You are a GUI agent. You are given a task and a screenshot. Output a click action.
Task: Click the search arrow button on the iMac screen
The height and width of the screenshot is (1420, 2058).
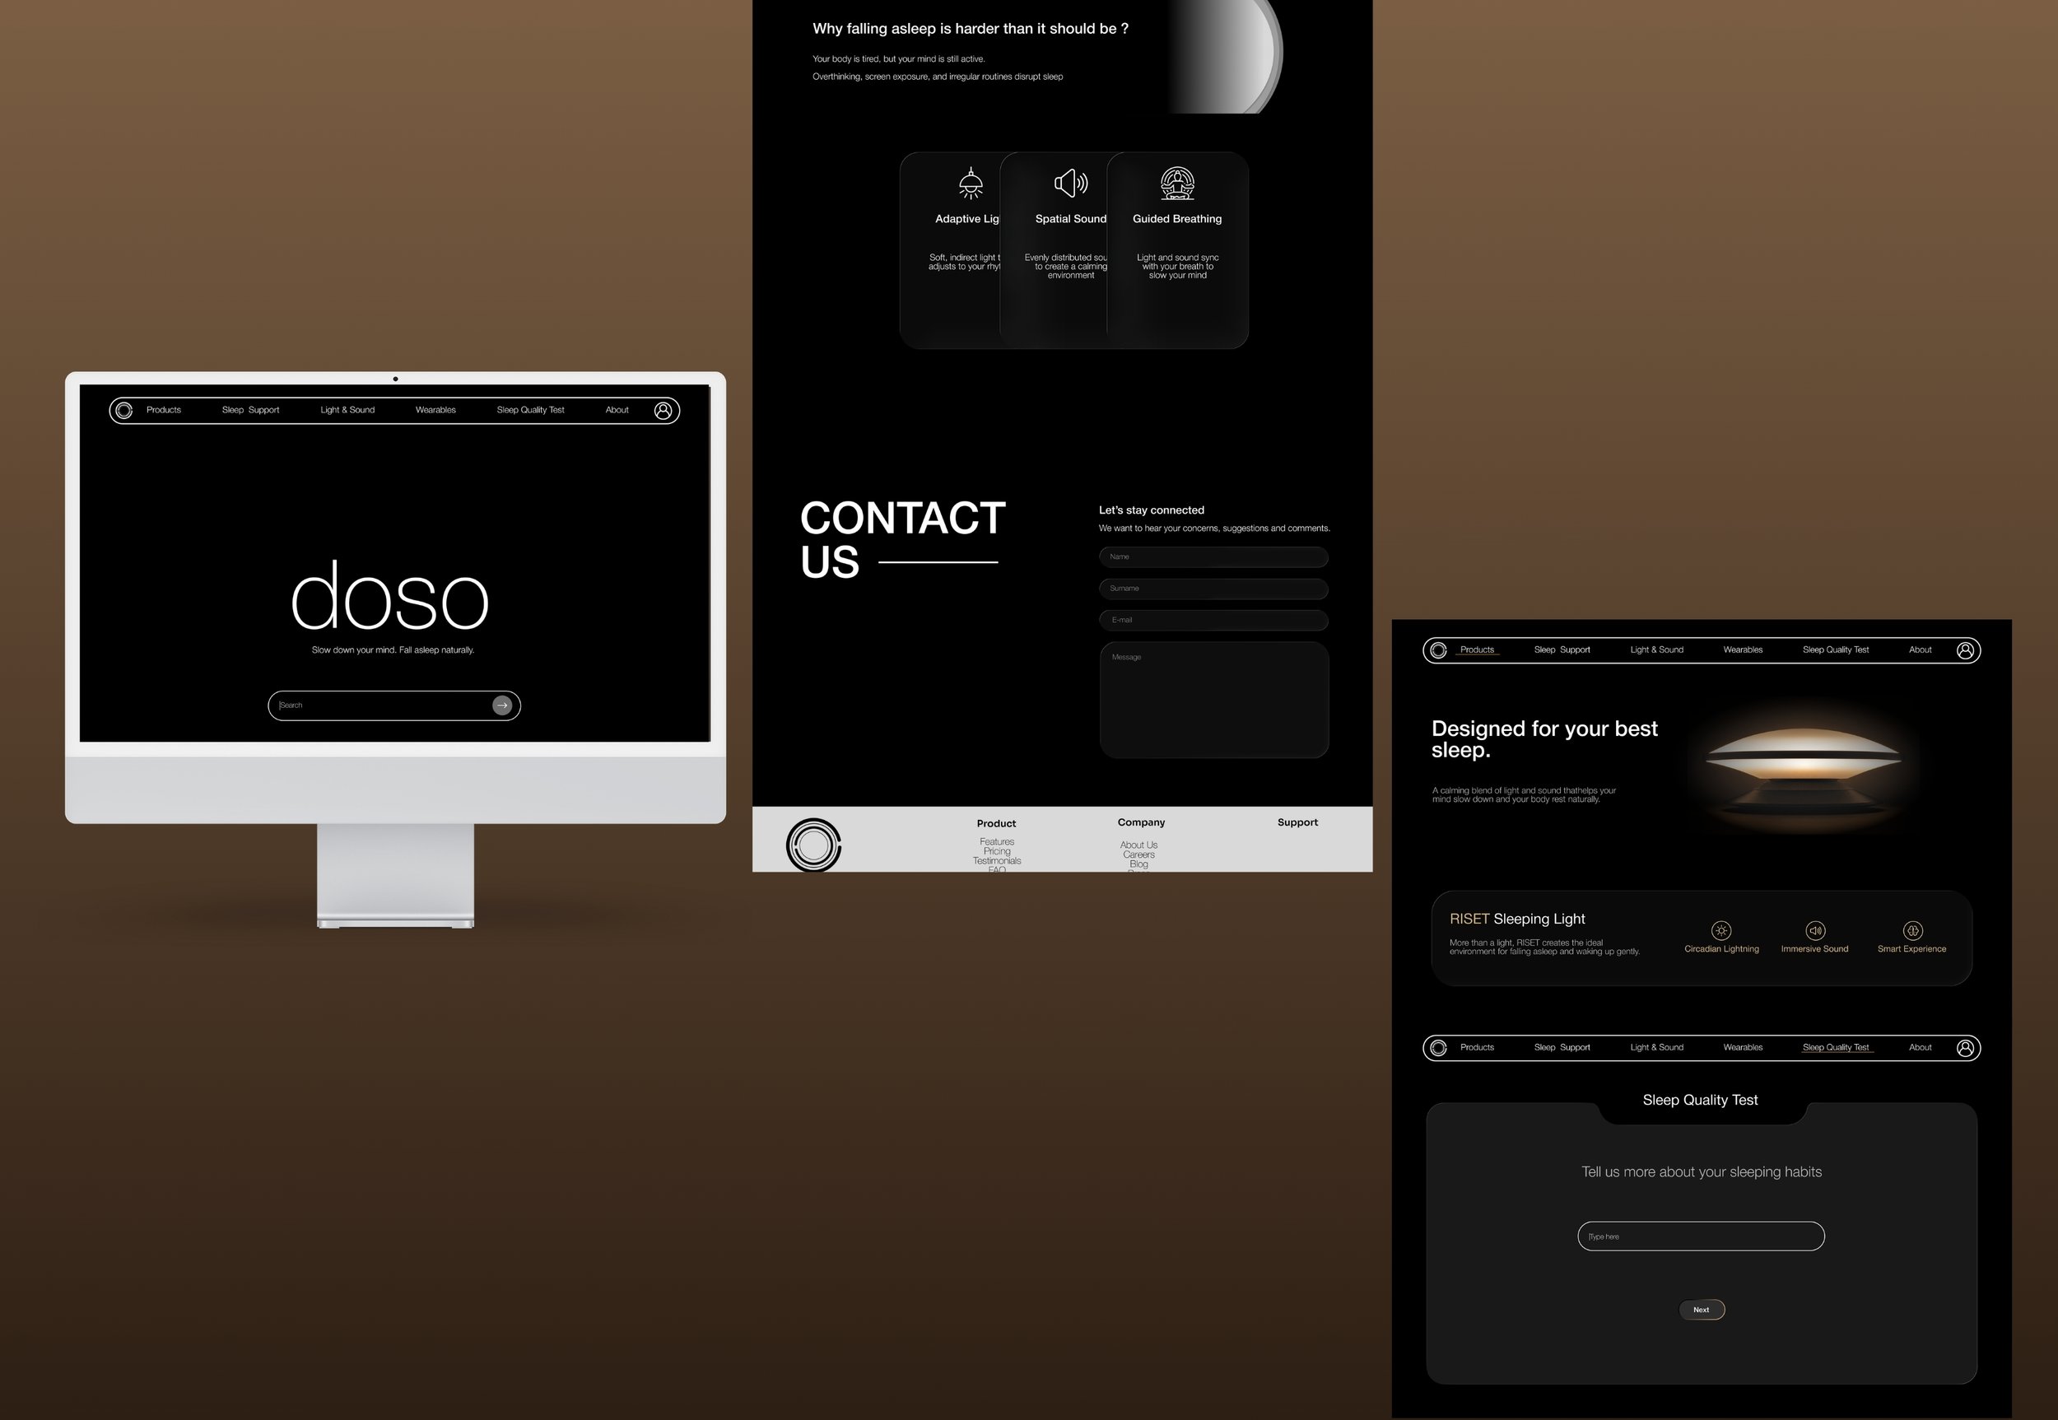pyautogui.click(x=503, y=705)
